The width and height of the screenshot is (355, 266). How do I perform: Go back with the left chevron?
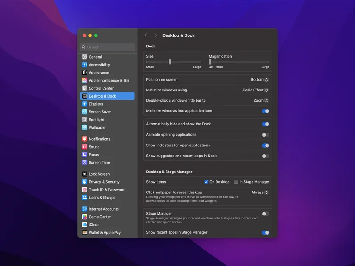pyautogui.click(x=146, y=35)
